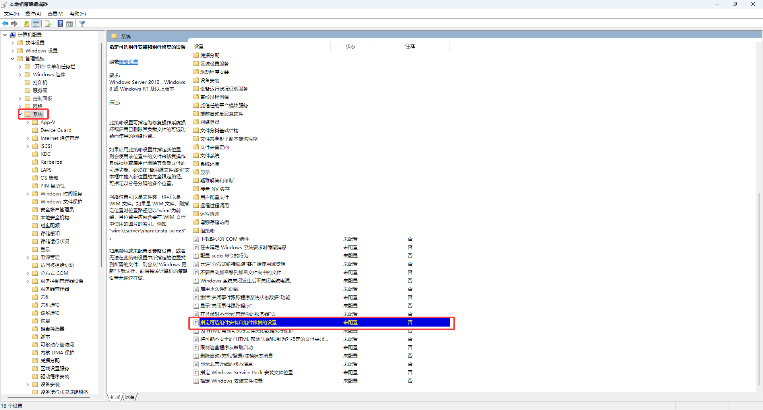Toggle the show/hide console tree icon
The image size is (763, 410).
(36, 24)
